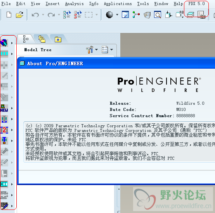The width and height of the screenshot is (215, 213).
Task: Open the Tools menu
Action: click(143, 3)
